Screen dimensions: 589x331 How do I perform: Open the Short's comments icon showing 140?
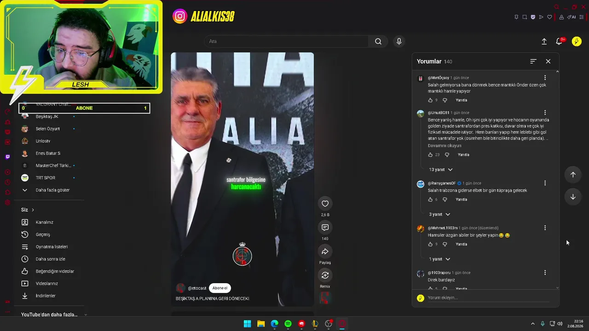(x=325, y=228)
